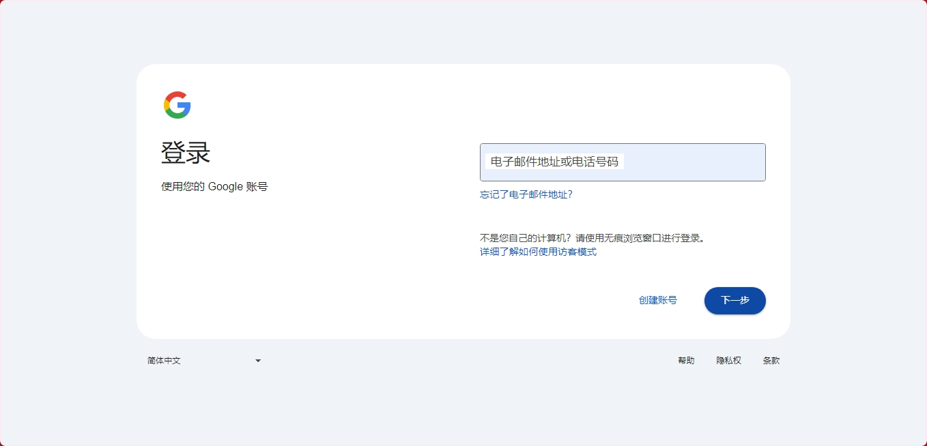Click the 使用您的 Google 账号 subtitle
The height and width of the screenshot is (446, 927).
(x=214, y=186)
